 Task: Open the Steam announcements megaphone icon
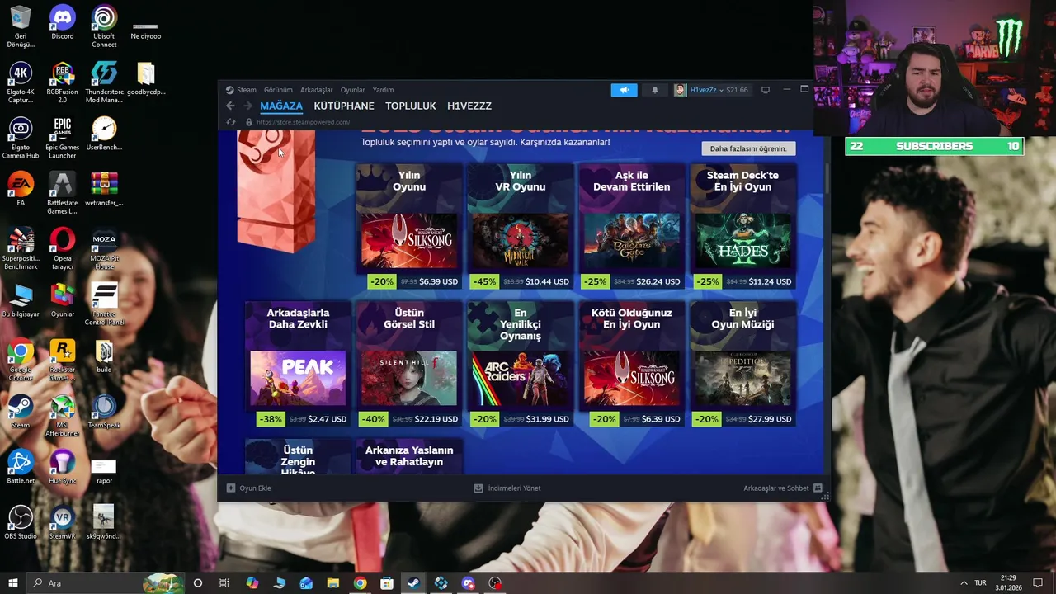[624, 90]
